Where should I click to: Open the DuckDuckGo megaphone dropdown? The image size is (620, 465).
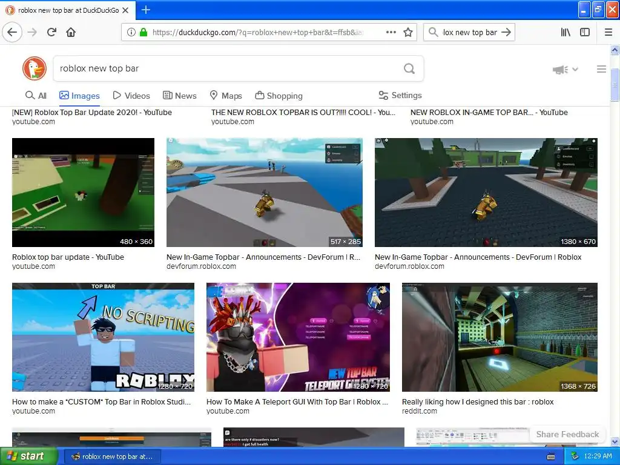point(566,70)
